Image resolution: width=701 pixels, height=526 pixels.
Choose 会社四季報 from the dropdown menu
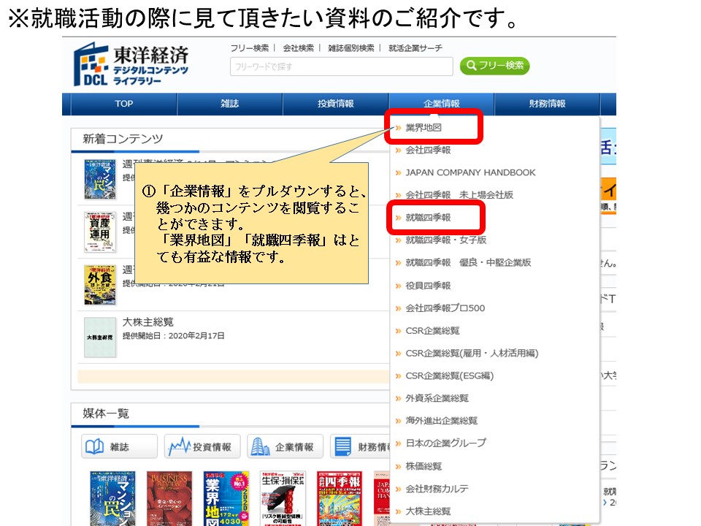pos(428,150)
